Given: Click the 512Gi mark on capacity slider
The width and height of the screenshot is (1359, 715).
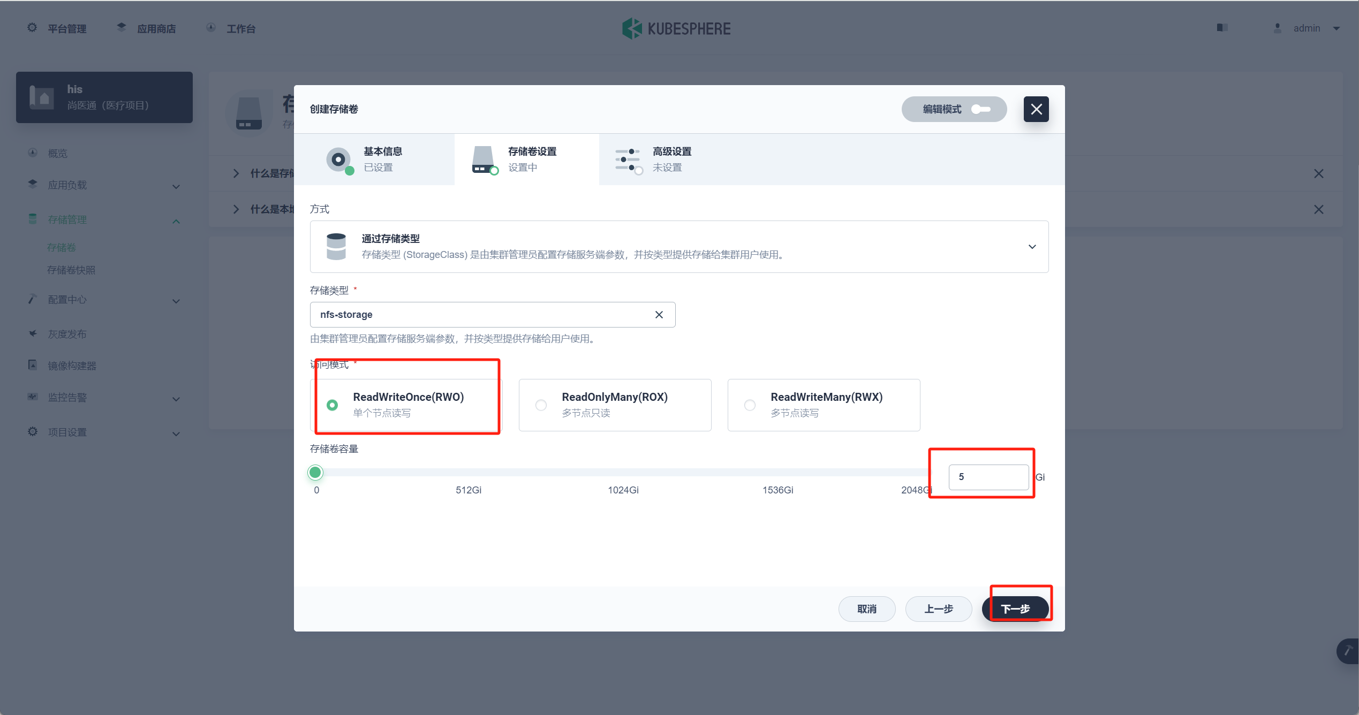Looking at the screenshot, I should [x=469, y=490].
